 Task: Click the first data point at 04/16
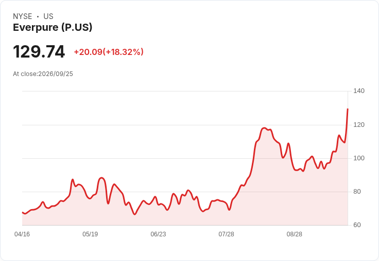click(23, 213)
